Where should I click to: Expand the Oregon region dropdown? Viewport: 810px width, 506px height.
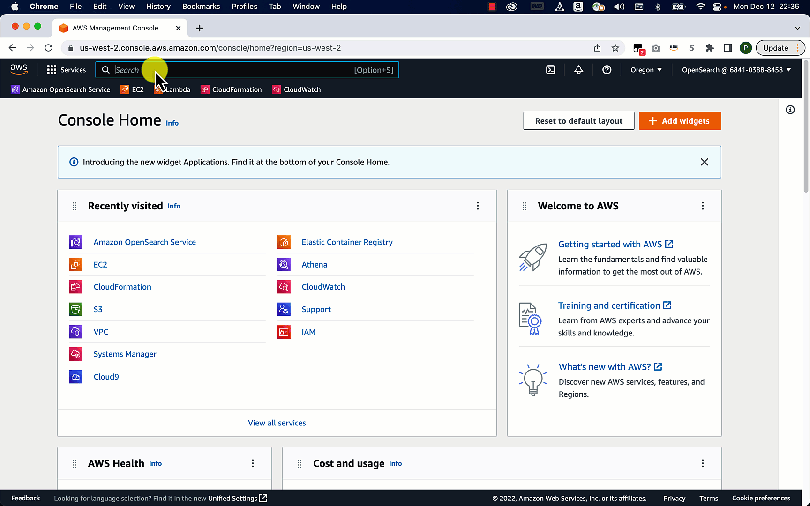click(646, 70)
